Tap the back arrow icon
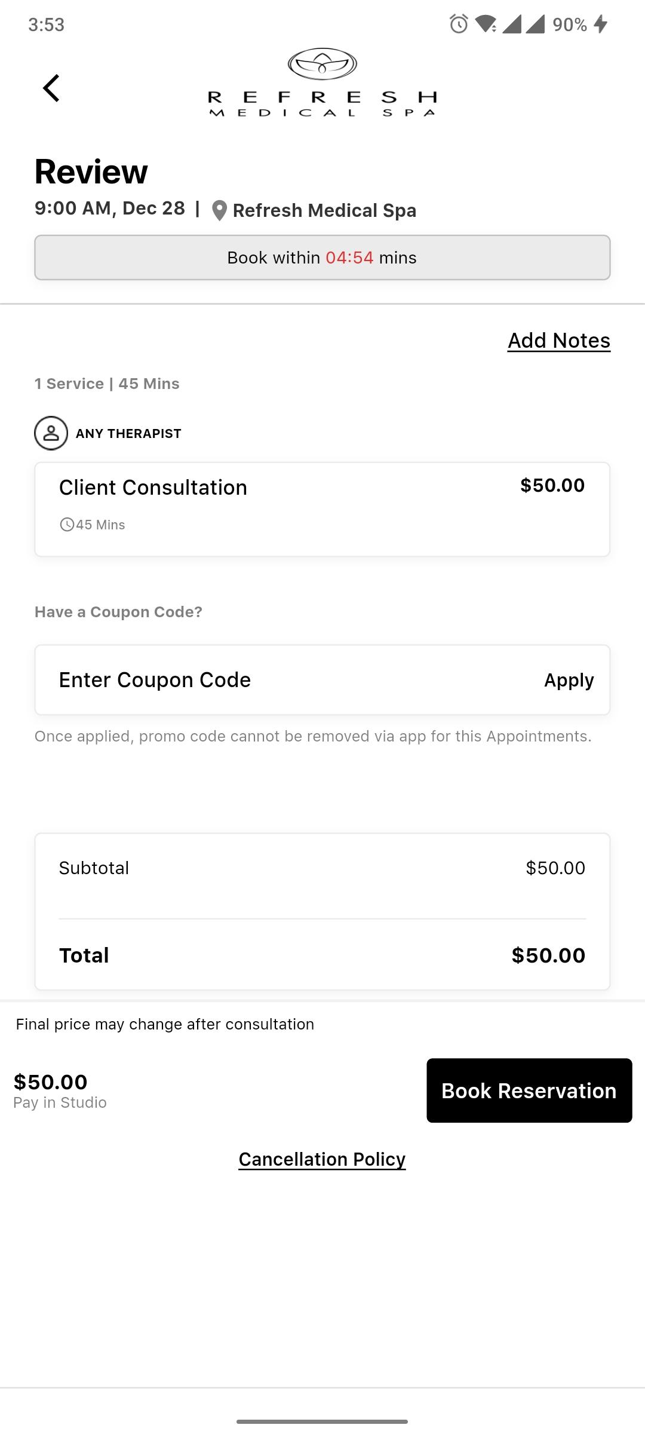This screenshot has width=645, height=1434. [x=51, y=88]
